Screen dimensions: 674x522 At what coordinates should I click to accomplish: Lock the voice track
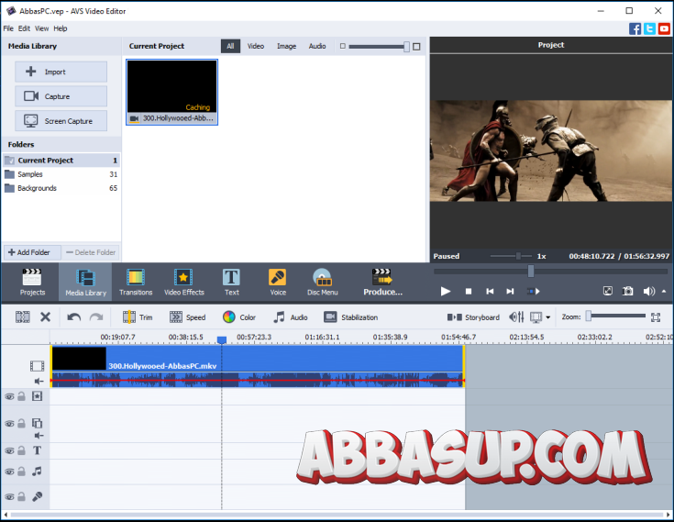pos(21,496)
